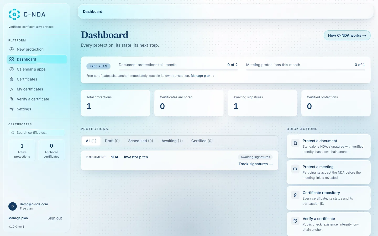Click the search magnifier icon in certificates search
Image resolution: width=378 pixels, height=236 pixels.
(13, 133)
